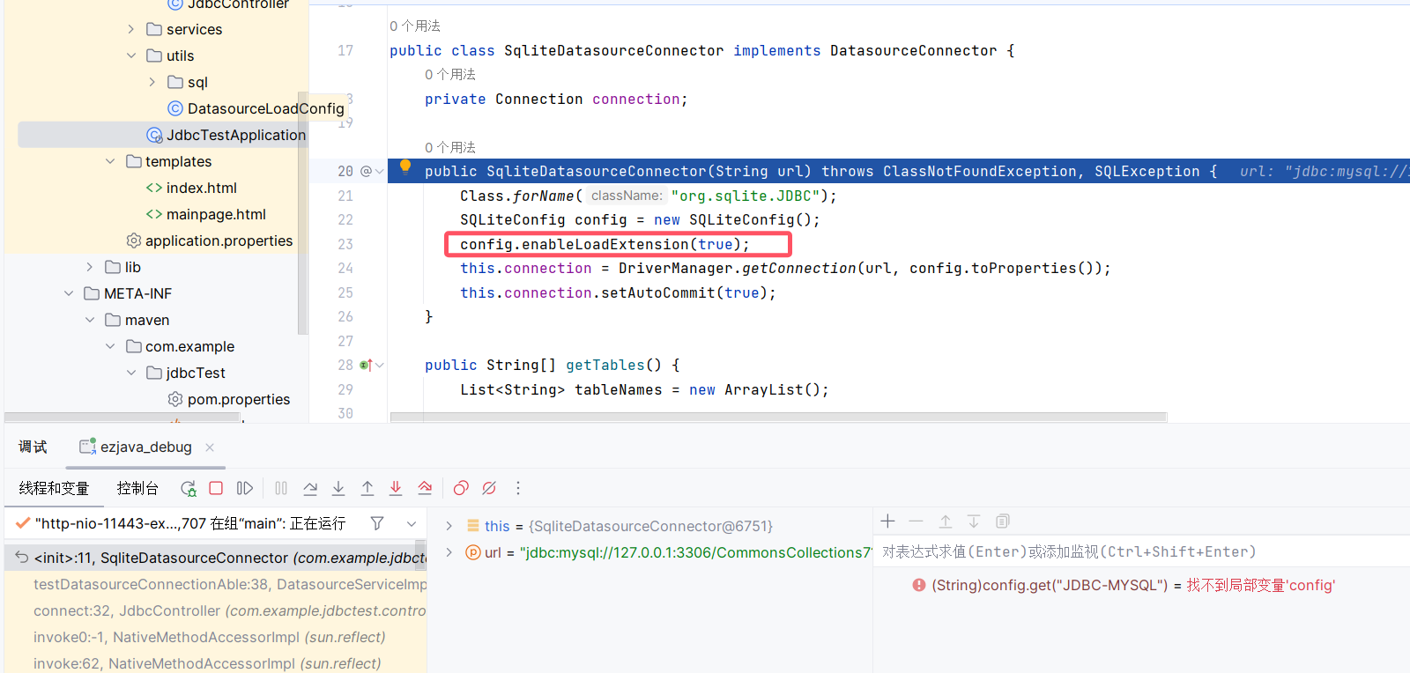The image size is (1410, 673).
Task: Click the Rerun debug session icon
Action: click(188, 488)
